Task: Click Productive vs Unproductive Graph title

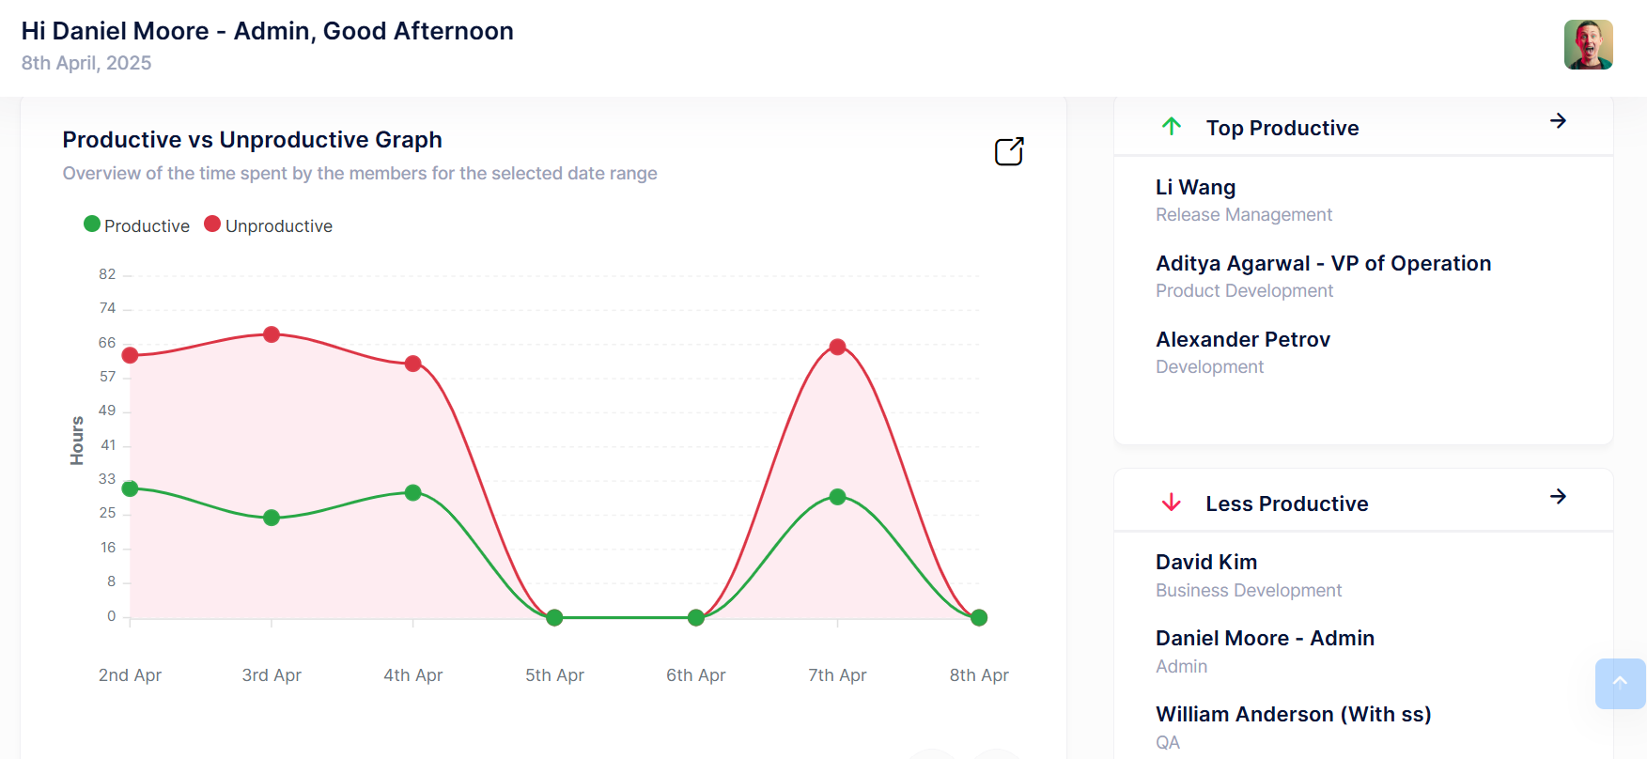Action: pos(252,139)
